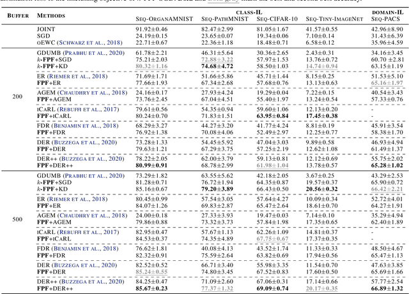
Task: Click the bold 85.67±0.23 result cell
Action: click(x=150, y=288)
